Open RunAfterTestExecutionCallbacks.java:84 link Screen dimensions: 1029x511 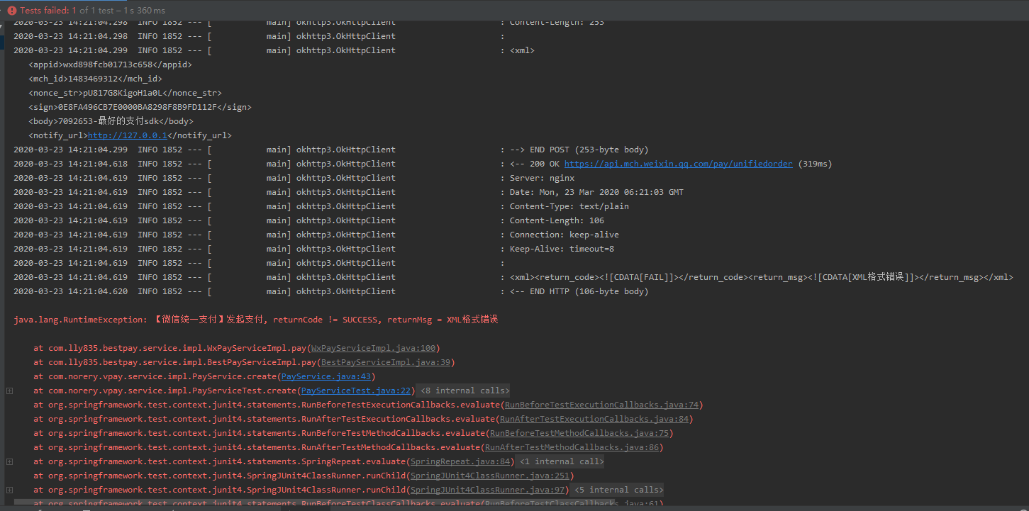594,419
